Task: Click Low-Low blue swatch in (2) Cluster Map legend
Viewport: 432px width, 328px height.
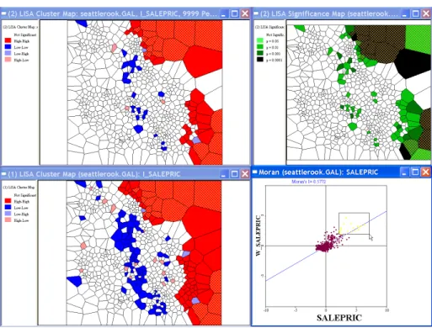Action: click(8, 47)
